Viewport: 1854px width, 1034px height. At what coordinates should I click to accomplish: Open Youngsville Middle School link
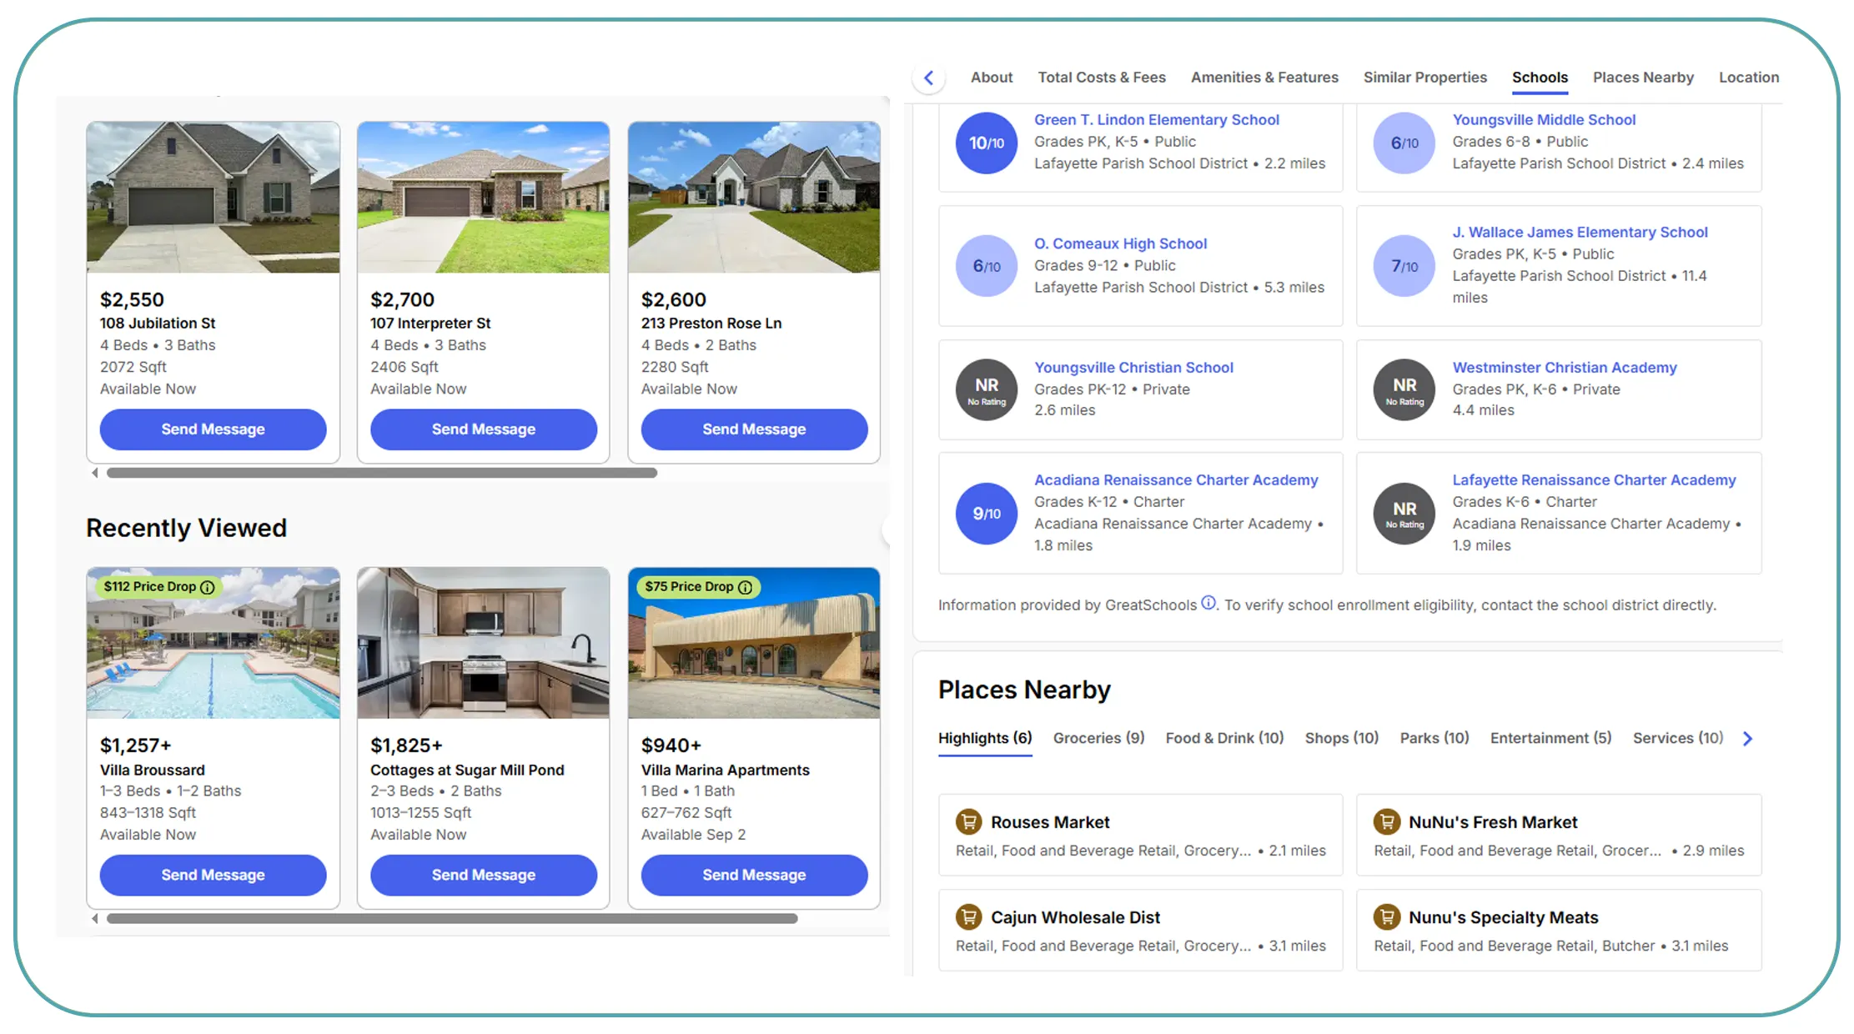point(1544,119)
